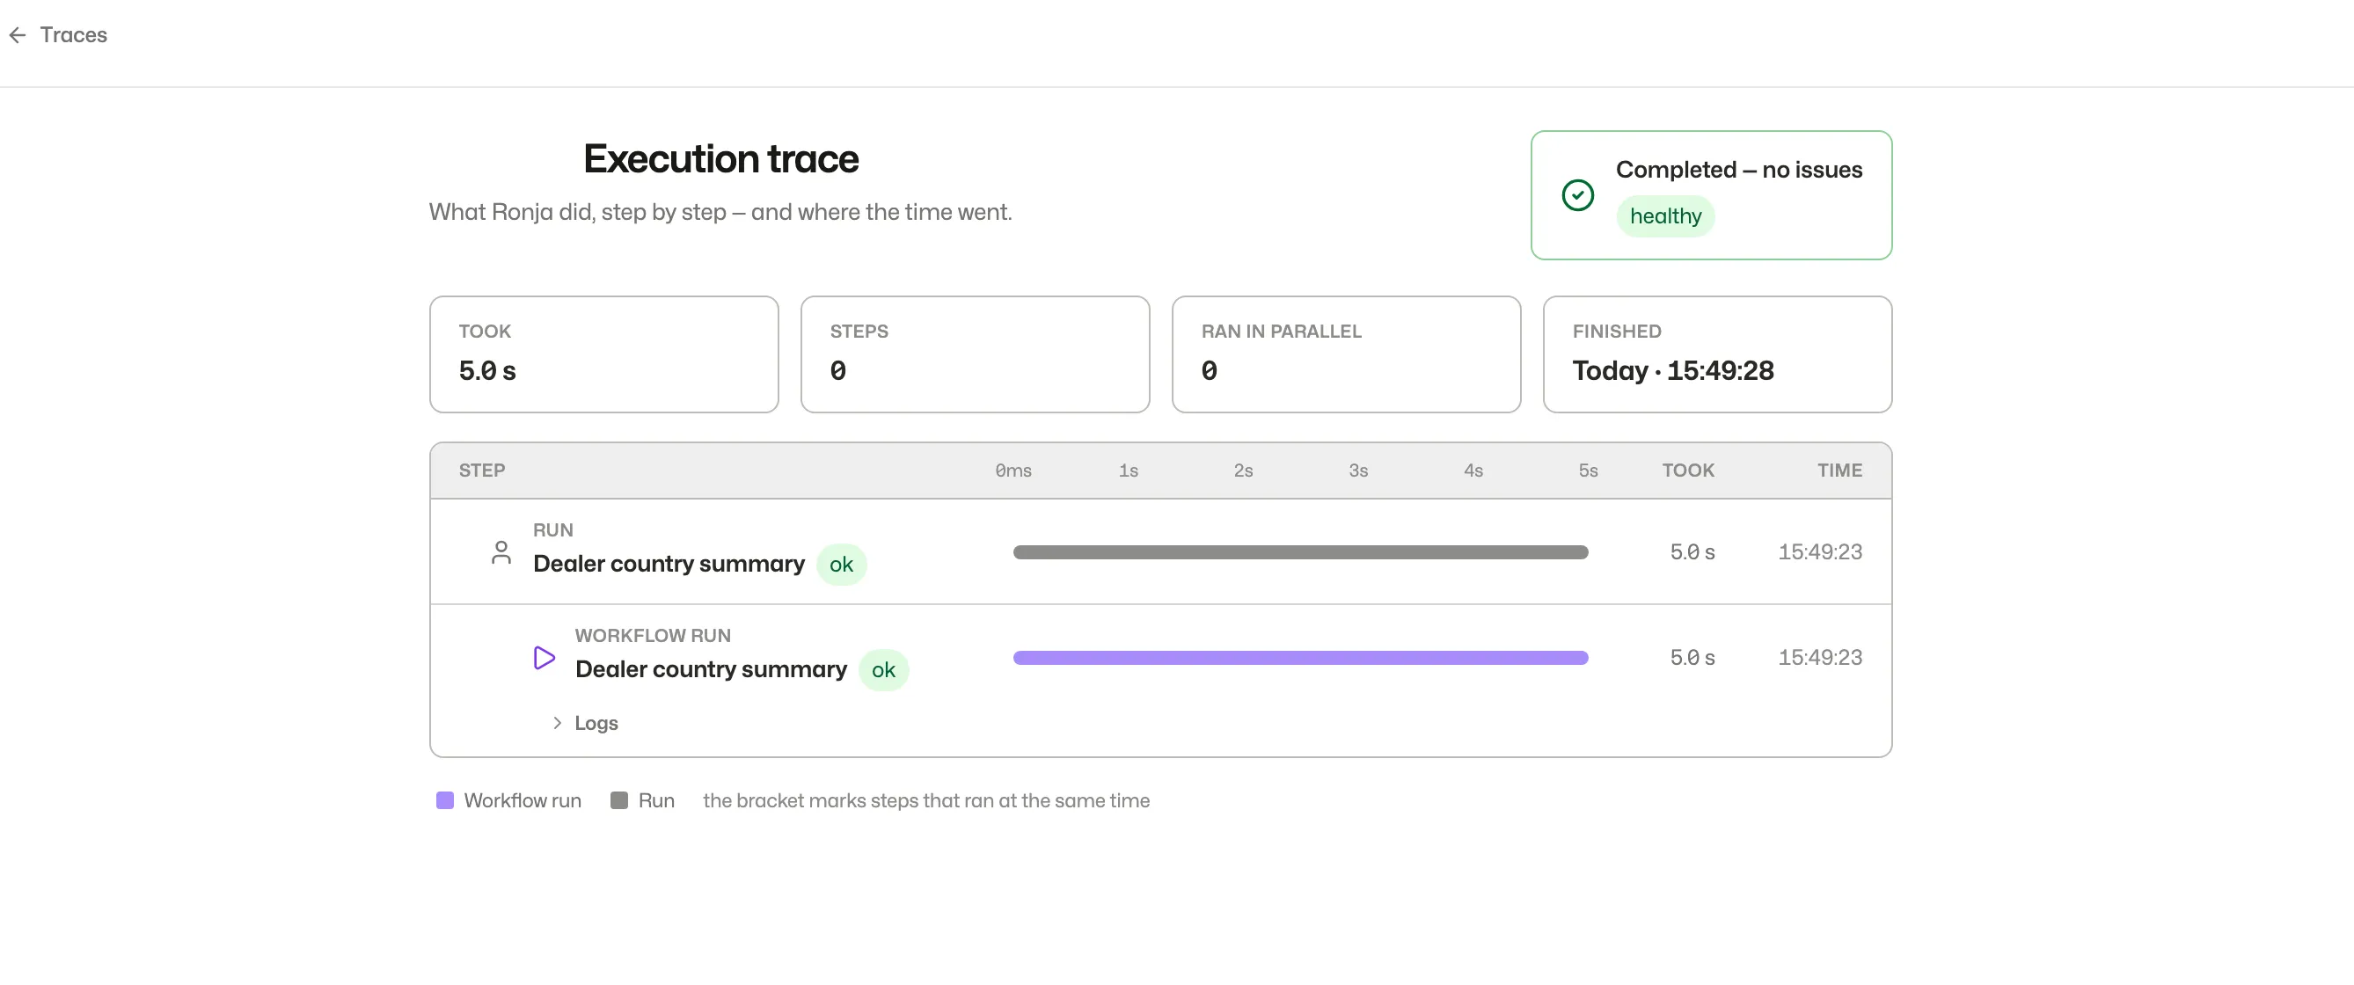Click the person icon in the Run row
This screenshot has height=985, width=2354.
pos(501,552)
